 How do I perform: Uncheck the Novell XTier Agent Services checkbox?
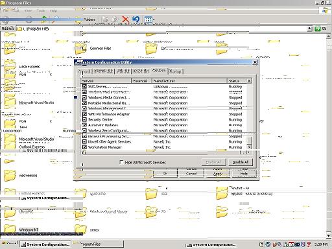tap(84, 141)
